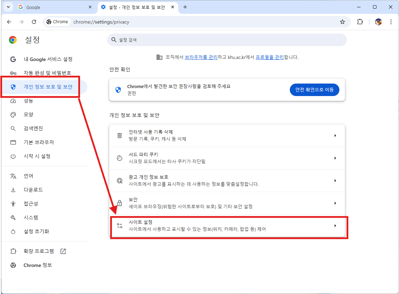Click the 프로필을 관리 link
The height and width of the screenshot is (294, 399).
point(269,57)
